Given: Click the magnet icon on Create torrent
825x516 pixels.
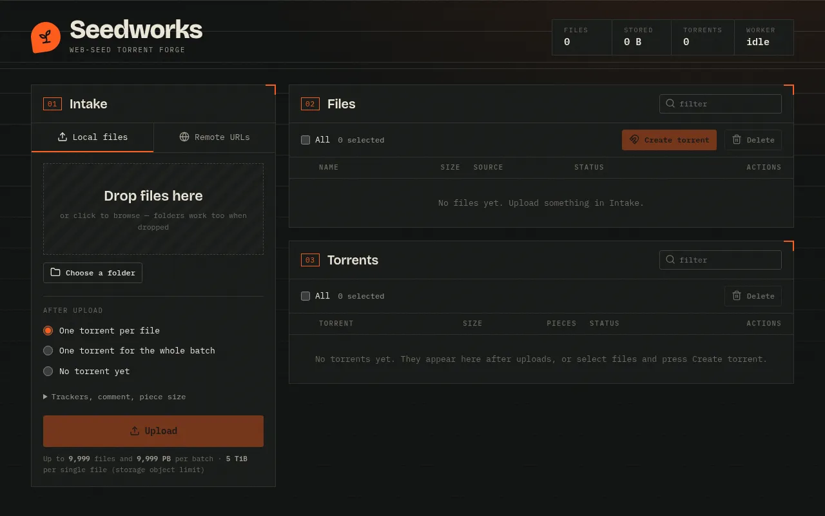Looking at the screenshot, I should click(634, 139).
